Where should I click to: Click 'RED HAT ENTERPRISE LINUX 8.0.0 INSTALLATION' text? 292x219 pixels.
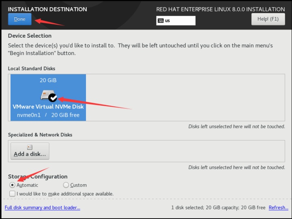221,9
